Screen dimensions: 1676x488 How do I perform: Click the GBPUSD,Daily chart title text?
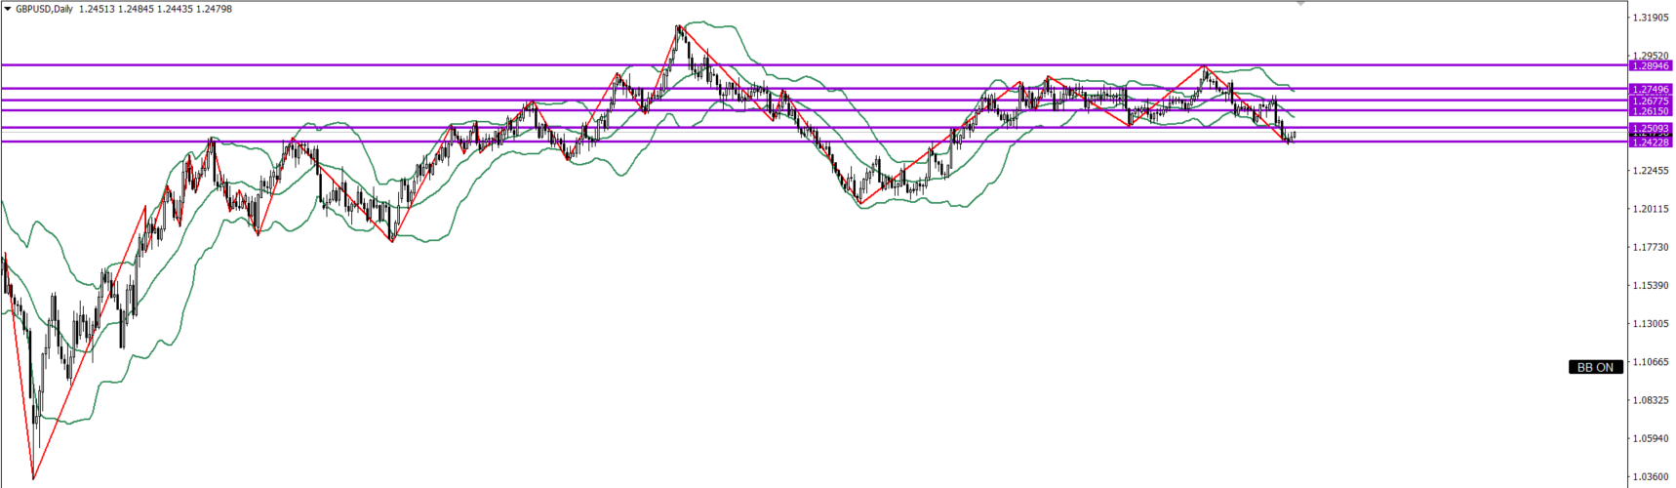pyautogui.click(x=44, y=9)
